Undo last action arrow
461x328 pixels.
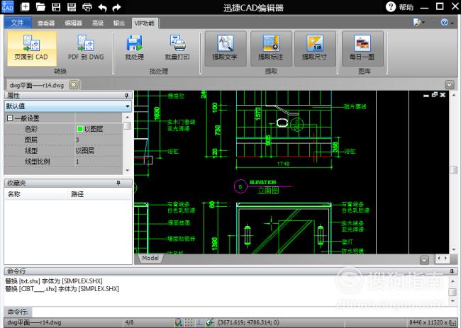tap(102, 7)
